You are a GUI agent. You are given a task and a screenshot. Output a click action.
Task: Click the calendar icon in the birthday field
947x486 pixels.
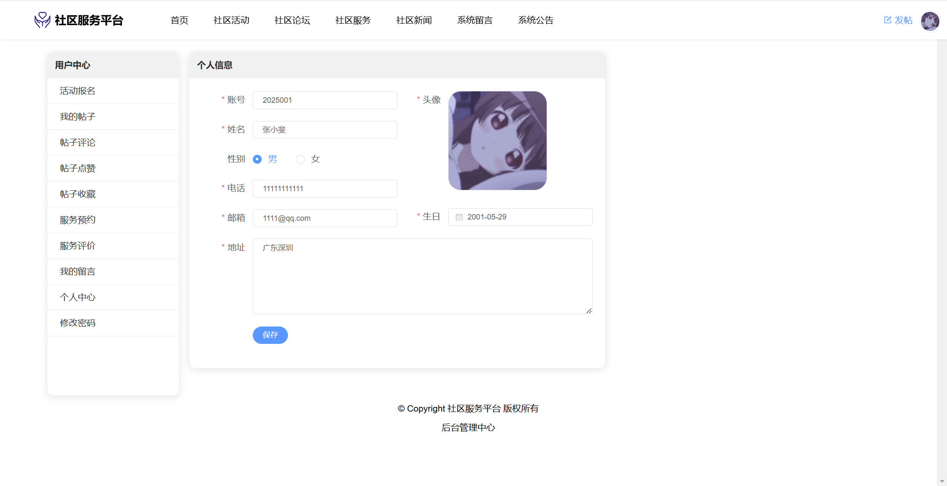coord(459,217)
